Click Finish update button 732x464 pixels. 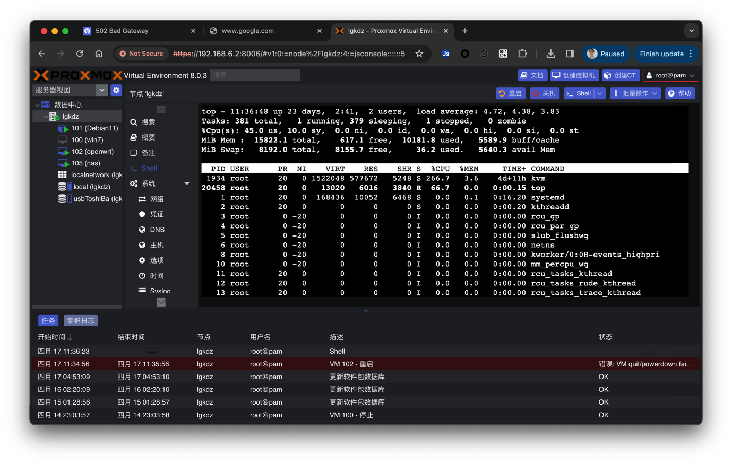[666, 54]
